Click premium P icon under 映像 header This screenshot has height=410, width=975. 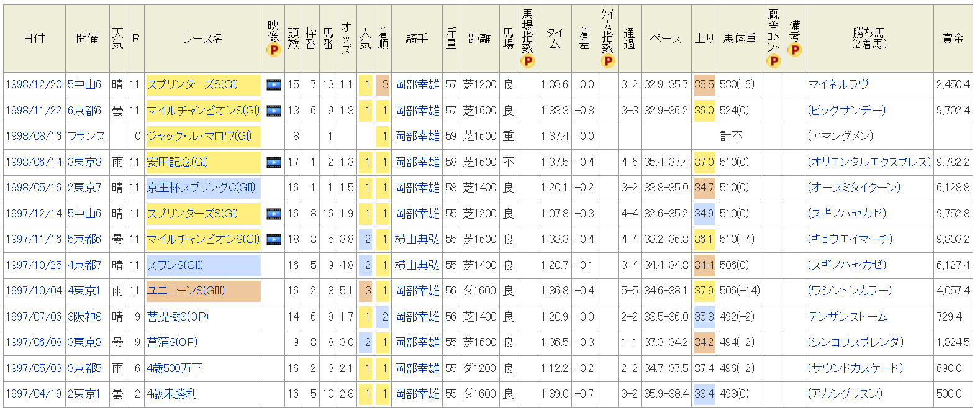[273, 50]
